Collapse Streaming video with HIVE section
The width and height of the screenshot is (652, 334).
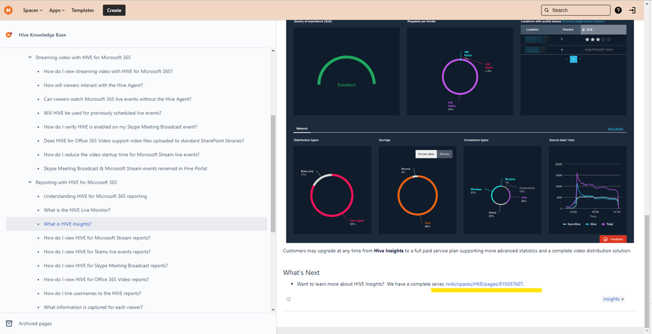[30, 57]
